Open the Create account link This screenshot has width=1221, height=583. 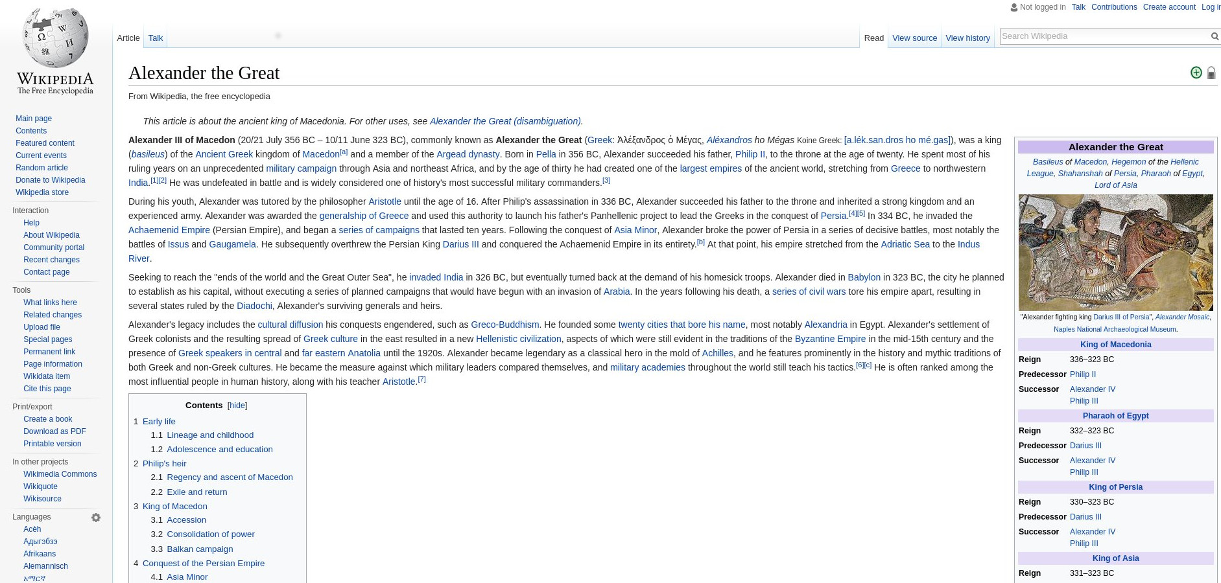click(x=1169, y=7)
